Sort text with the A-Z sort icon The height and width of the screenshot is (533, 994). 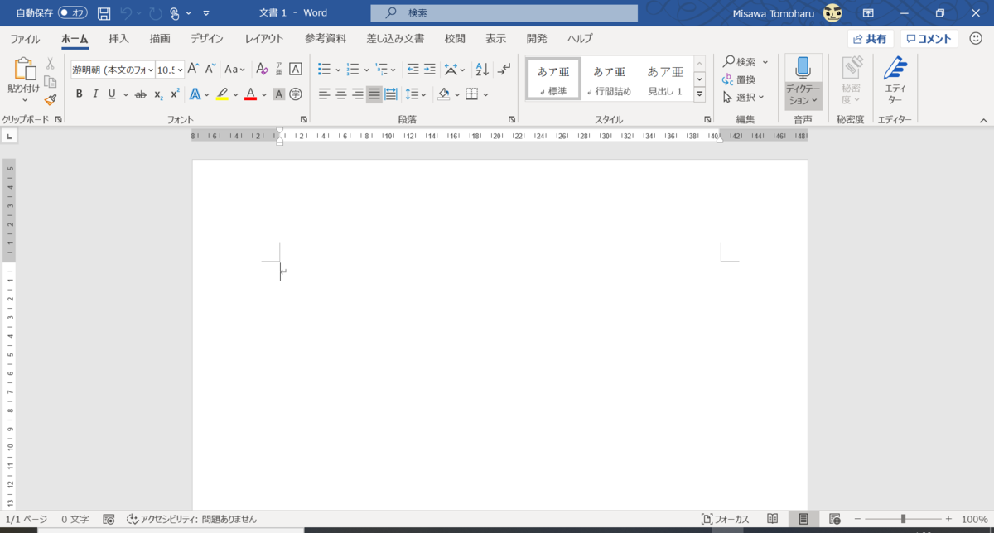pos(482,70)
